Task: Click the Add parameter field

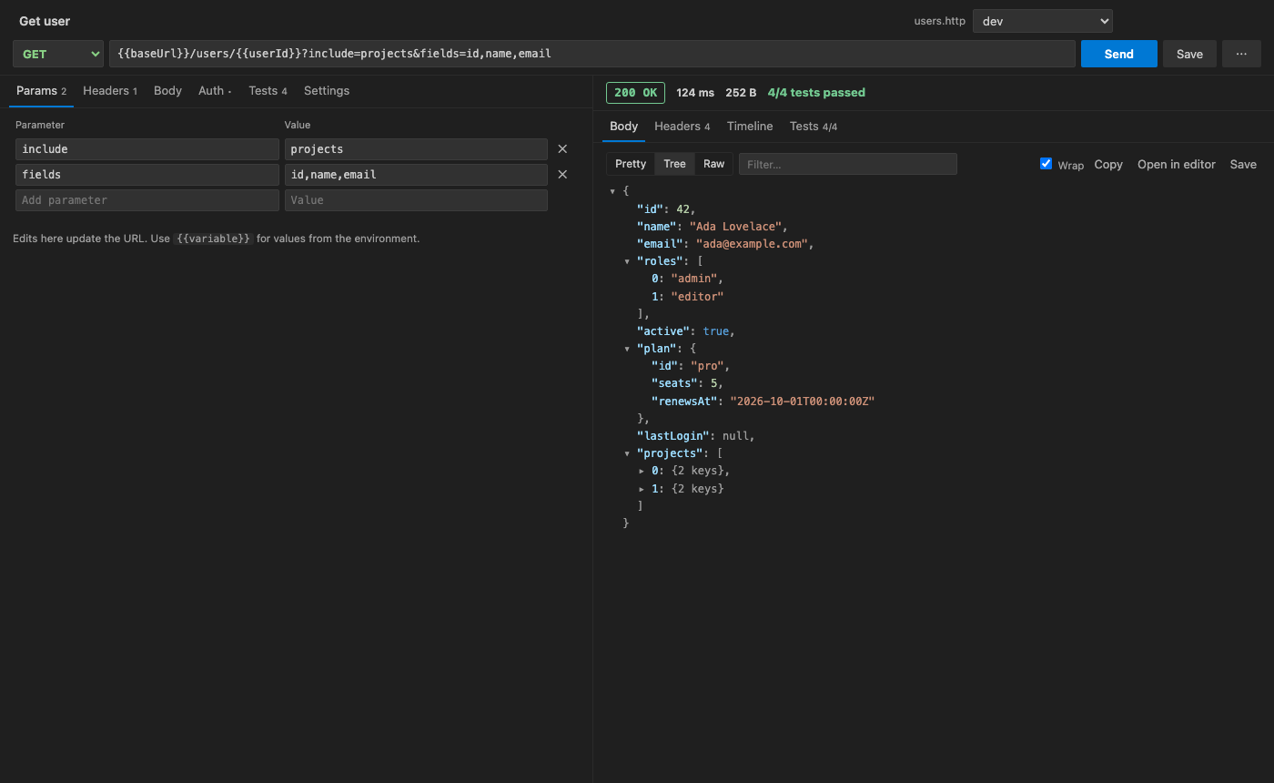Action: coord(147,200)
